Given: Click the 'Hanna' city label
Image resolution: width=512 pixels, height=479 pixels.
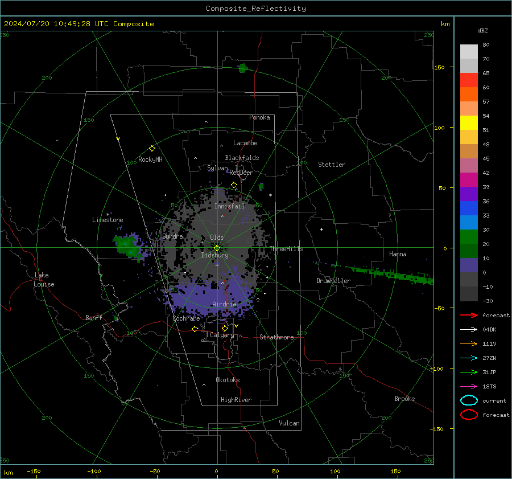Looking at the screenshot, I should click(398, 254).
